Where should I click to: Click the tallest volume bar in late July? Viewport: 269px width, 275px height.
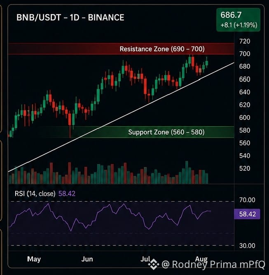(187, 172)
